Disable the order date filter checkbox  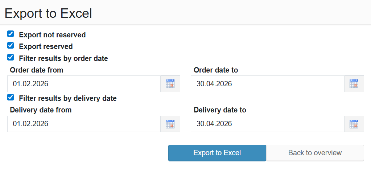pos(11,57)
